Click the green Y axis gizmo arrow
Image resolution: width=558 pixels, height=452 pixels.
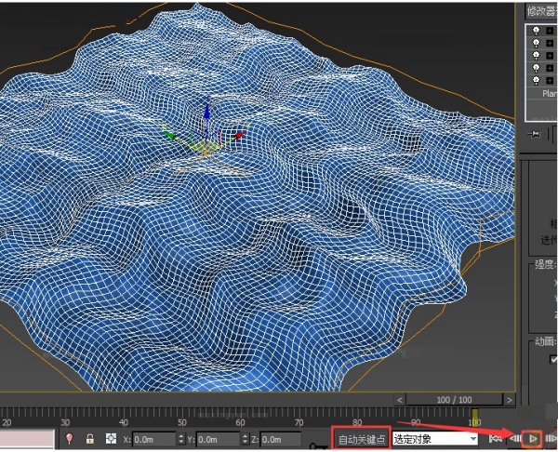(x=168, y=135)
